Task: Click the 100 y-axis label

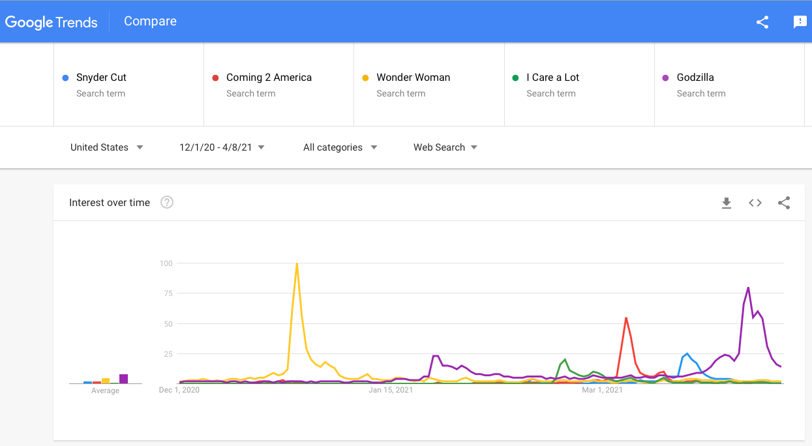Action: coord(166,263)
